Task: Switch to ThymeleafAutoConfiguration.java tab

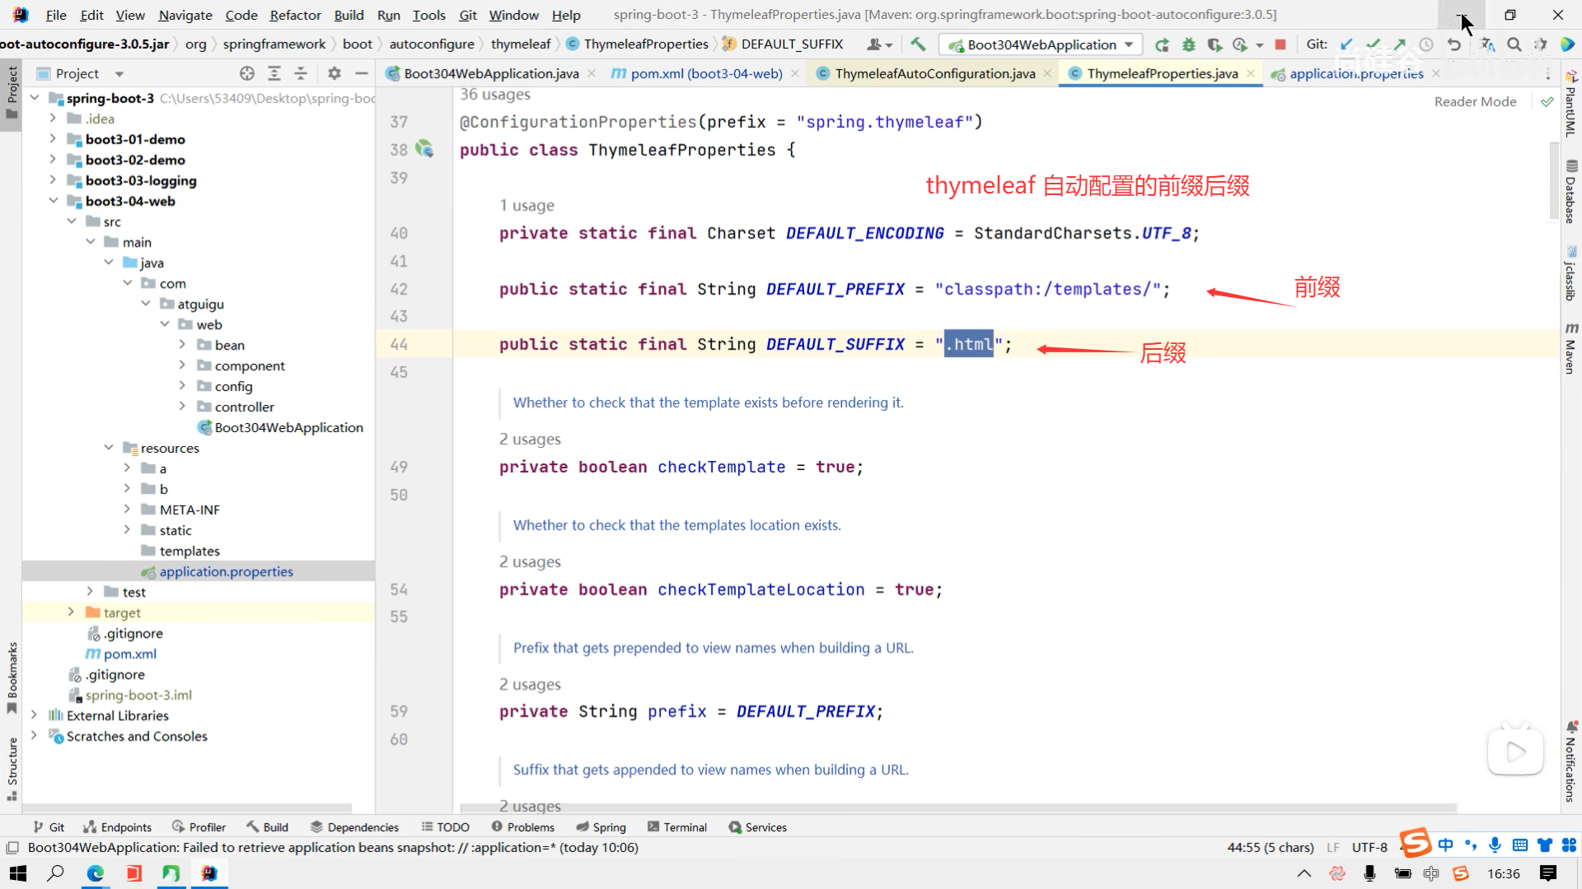Action: tap(934, 73)
